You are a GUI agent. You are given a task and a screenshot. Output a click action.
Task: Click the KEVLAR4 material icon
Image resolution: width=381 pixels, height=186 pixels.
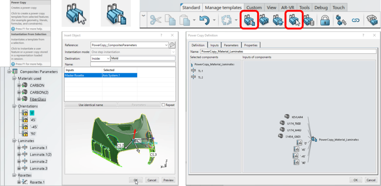(x=287, y=117)
